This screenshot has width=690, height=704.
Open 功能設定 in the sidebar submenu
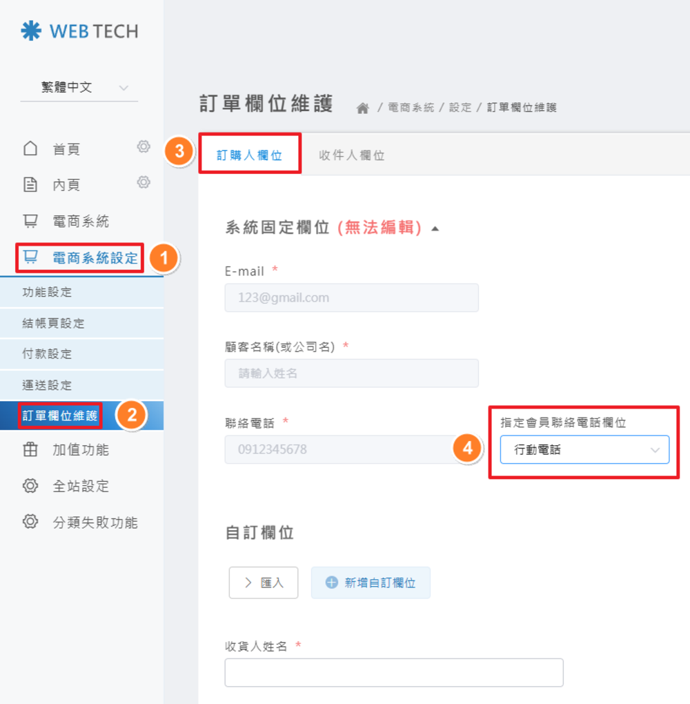click(x=47, y=292)
